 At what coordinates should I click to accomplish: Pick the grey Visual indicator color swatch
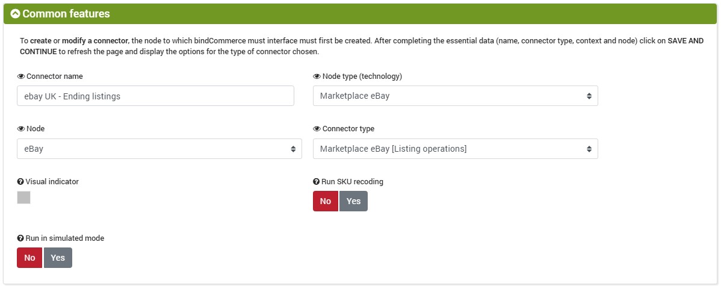pos(23,197)
